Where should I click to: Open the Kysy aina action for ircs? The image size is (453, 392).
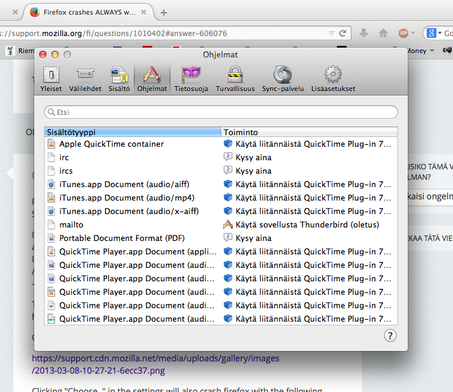(x=309, y=171)
